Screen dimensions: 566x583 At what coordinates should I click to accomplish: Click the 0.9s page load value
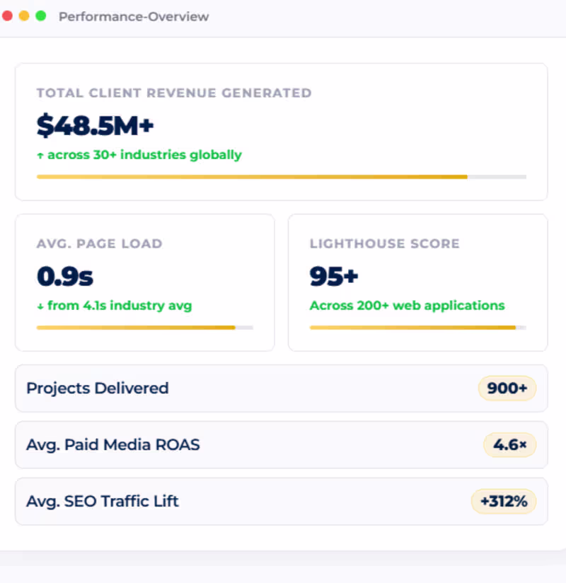65,276
